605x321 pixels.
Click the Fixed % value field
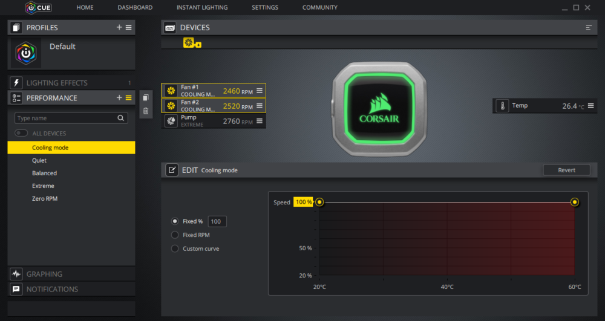[x=217, y=221]
